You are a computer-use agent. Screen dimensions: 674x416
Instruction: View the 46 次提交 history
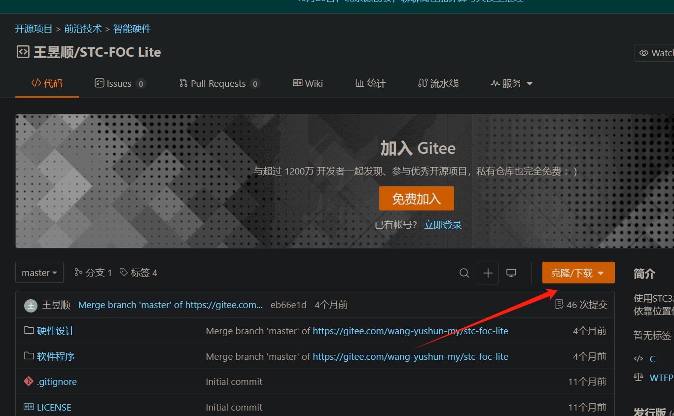click(581, 305)
